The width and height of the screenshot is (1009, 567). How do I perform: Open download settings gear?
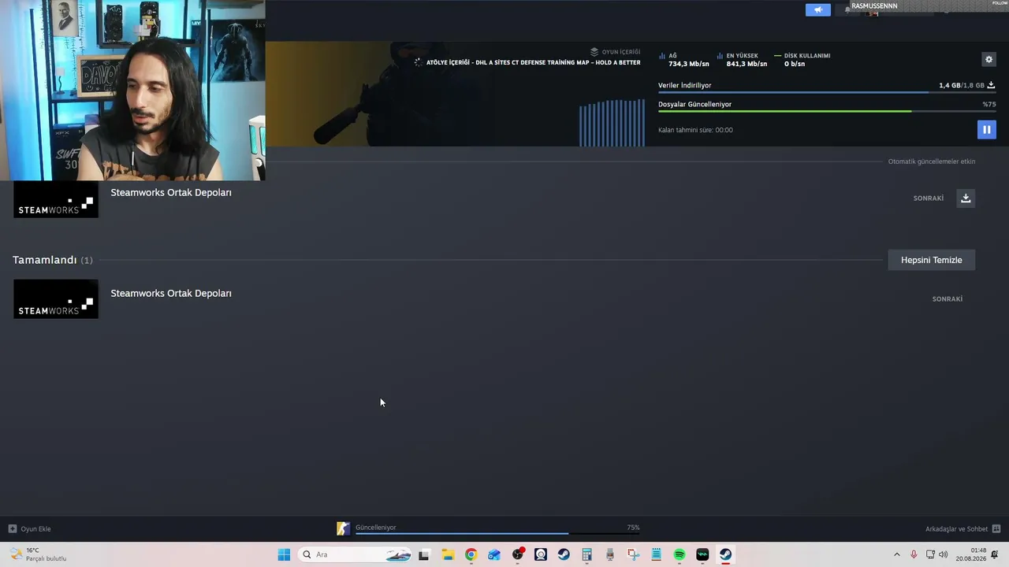(x=989, y=59)
